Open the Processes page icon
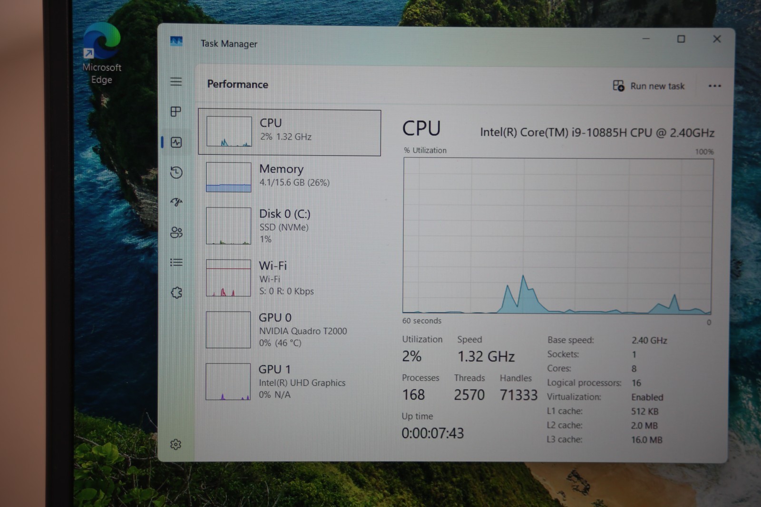This screenshot has height=507, width=761. tap(176, 111)
